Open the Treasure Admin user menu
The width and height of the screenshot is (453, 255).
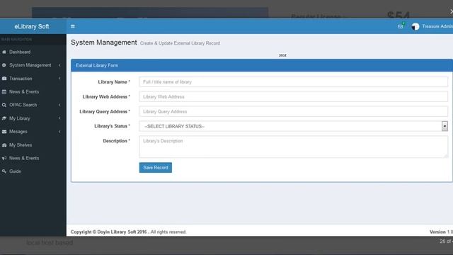pyautogui.click(x=437, y=26)
